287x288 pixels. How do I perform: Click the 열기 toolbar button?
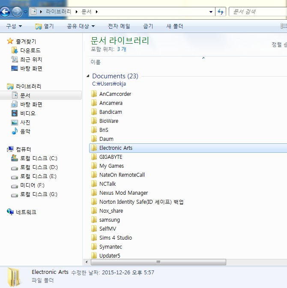pos(44,26)
